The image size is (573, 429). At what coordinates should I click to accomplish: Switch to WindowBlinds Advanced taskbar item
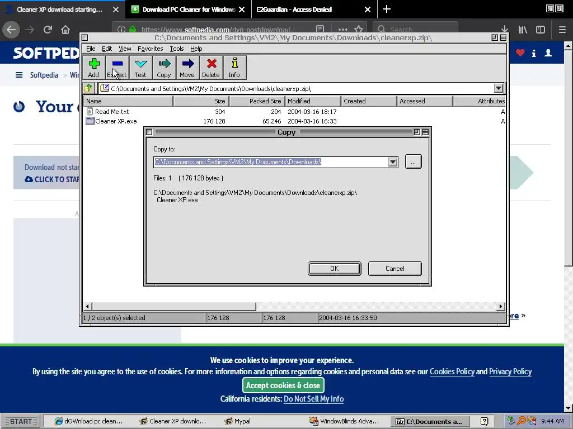[344, 421]
